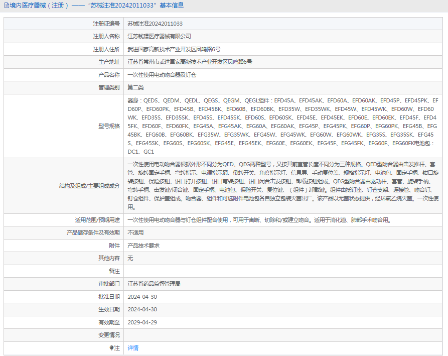Click the value 第二类
448x356 pixels.
tap(135, 87)
